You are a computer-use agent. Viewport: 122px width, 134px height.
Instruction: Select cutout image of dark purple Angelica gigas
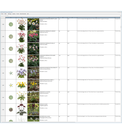pos(22,109)
